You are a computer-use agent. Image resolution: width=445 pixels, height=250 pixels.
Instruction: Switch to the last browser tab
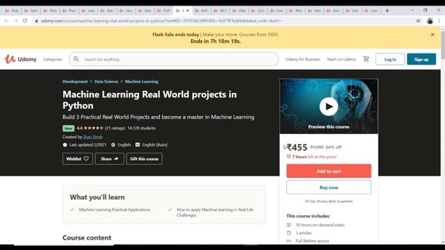[x=371, y=10]
